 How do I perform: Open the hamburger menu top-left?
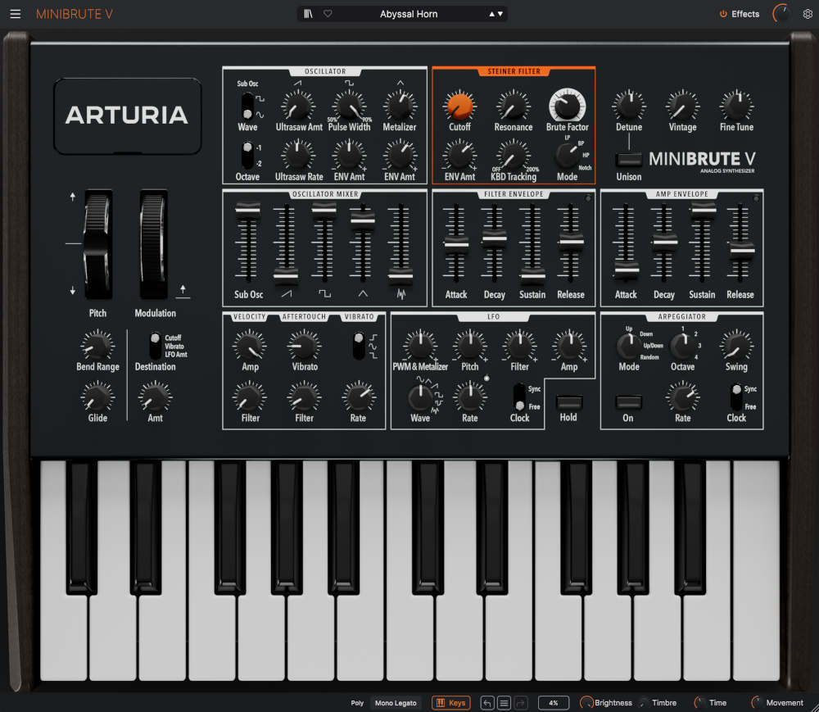coord(15,13)
